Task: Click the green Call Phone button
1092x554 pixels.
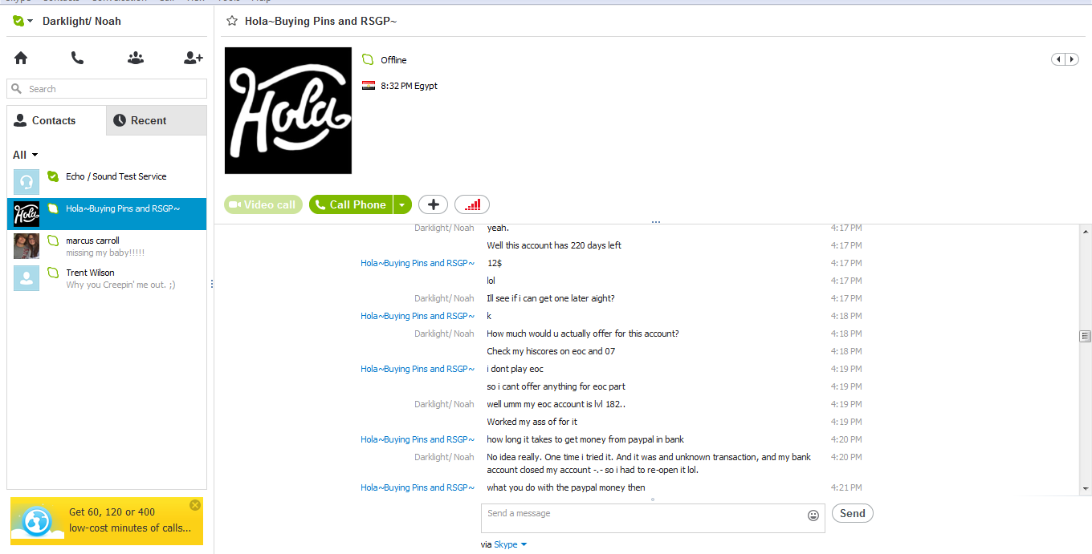Action: [351, 204]
